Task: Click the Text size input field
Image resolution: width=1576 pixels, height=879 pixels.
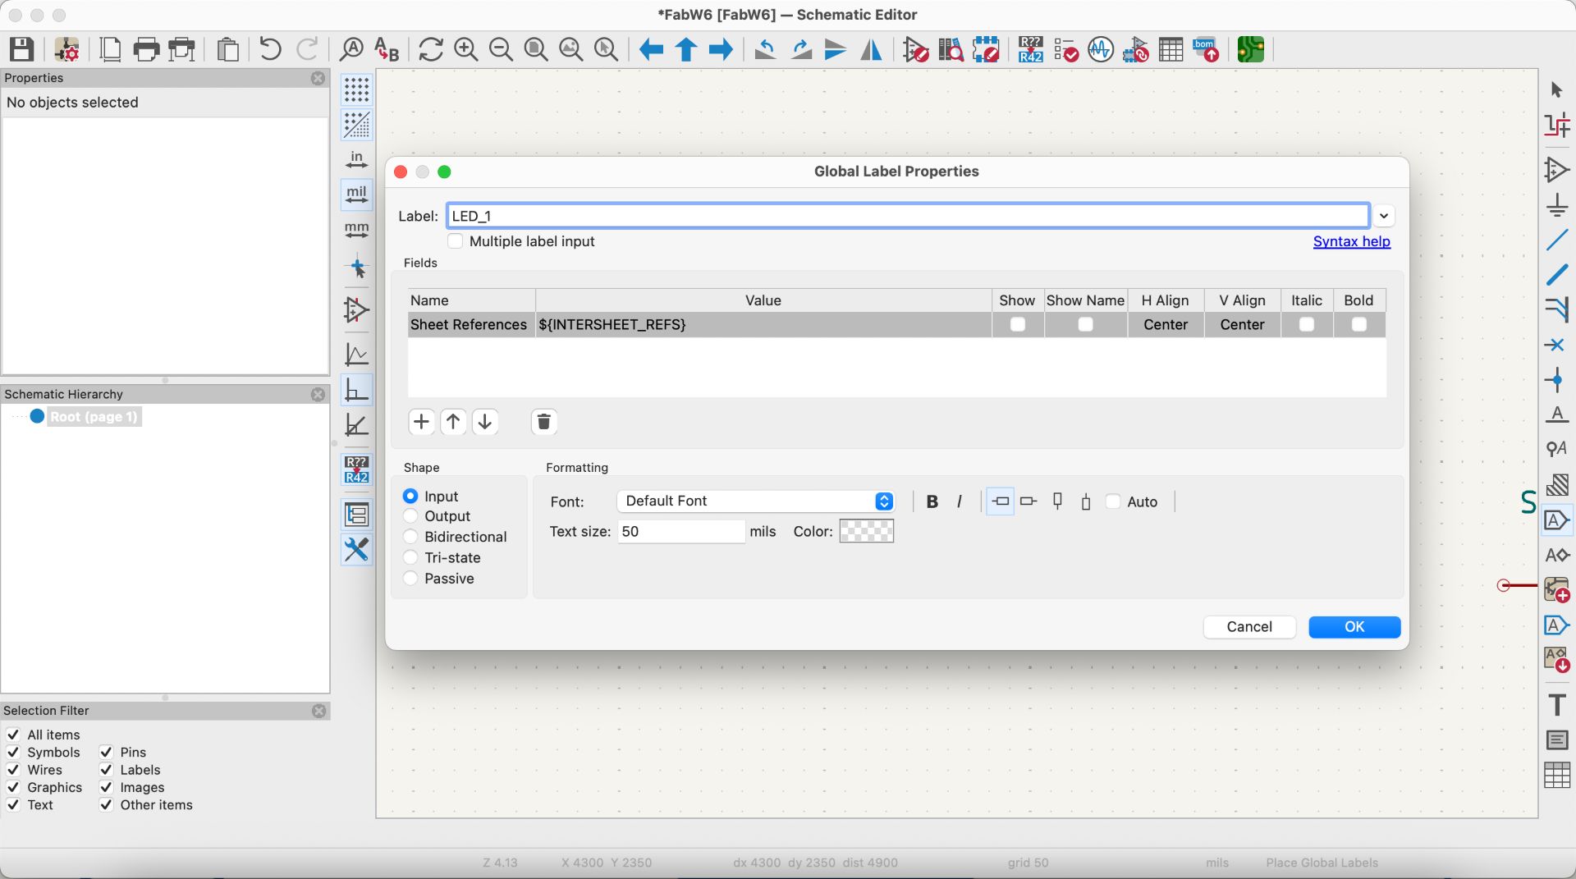Action: [x=681, y=532]
